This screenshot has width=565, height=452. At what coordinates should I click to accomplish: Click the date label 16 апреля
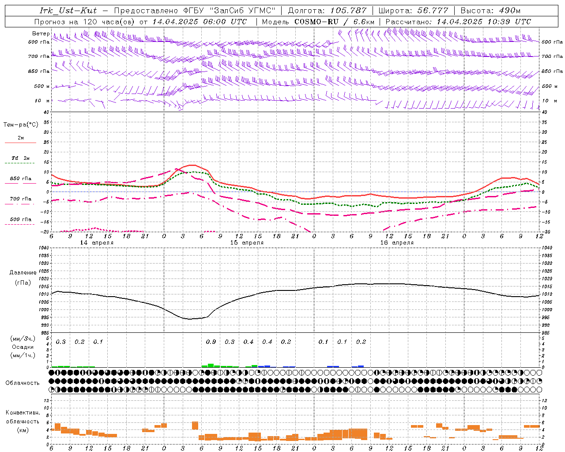[397, 243]
